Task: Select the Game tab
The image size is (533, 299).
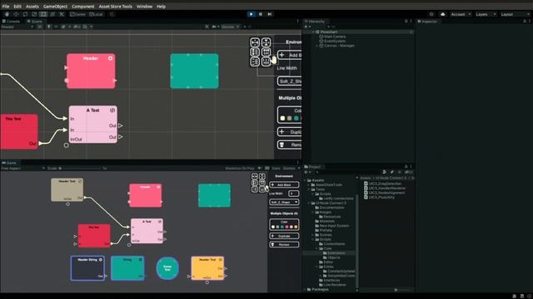Action: tap(9, 163)
